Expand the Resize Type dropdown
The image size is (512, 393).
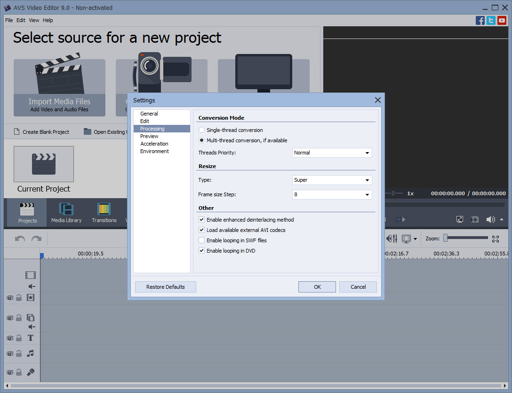point(332,180)
